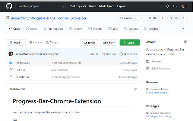Image resolution: width=193 pixels, height=121 pixels.
Task: Open the more tabs ellipsis menu
Action: 182,29
